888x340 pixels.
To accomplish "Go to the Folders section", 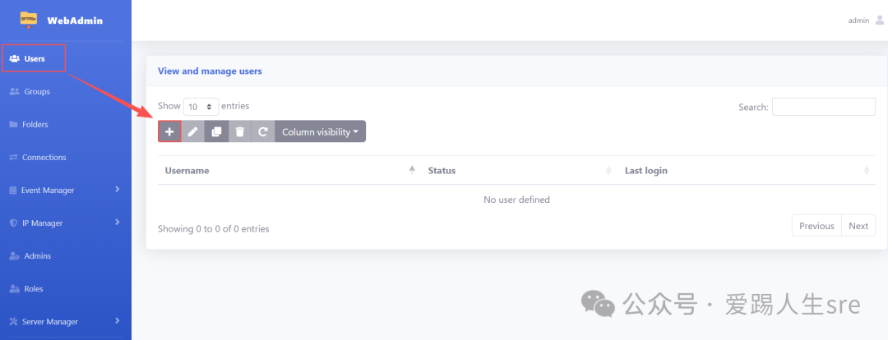I will point(35,125).
